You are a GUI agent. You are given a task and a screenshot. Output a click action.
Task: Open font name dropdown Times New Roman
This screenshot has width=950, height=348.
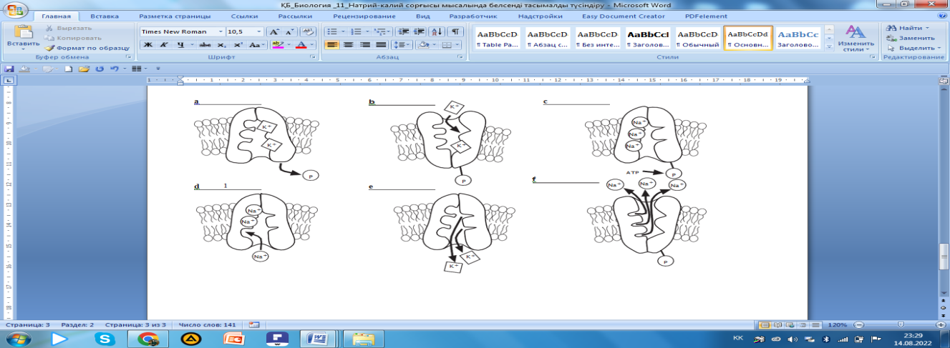click(220, 32)
